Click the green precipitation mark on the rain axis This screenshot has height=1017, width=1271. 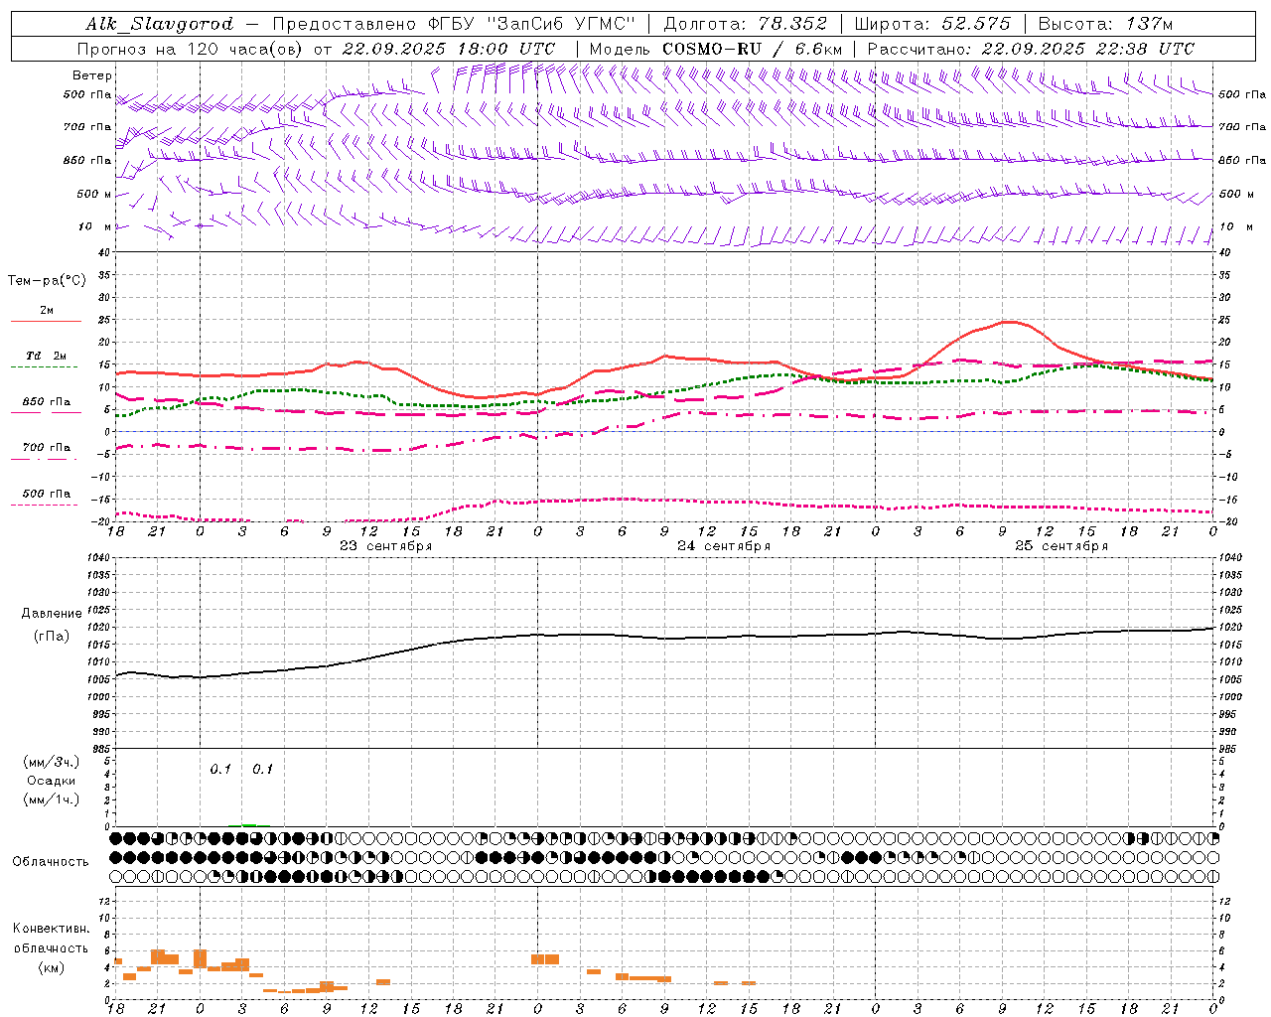coord(249,824)
